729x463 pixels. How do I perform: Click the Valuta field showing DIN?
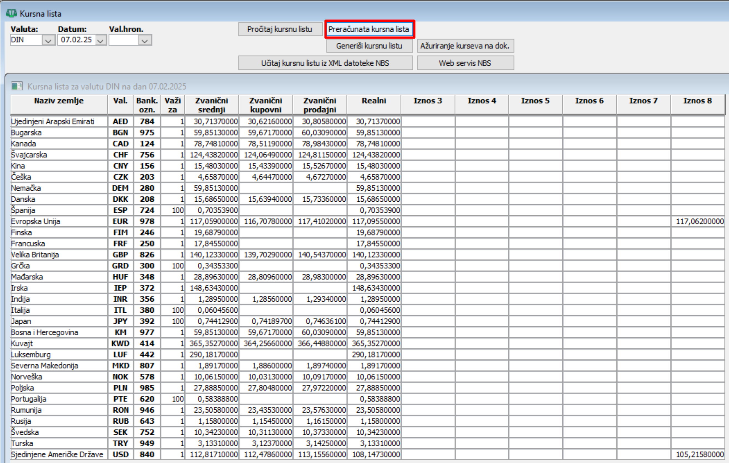tap(26, 40)
